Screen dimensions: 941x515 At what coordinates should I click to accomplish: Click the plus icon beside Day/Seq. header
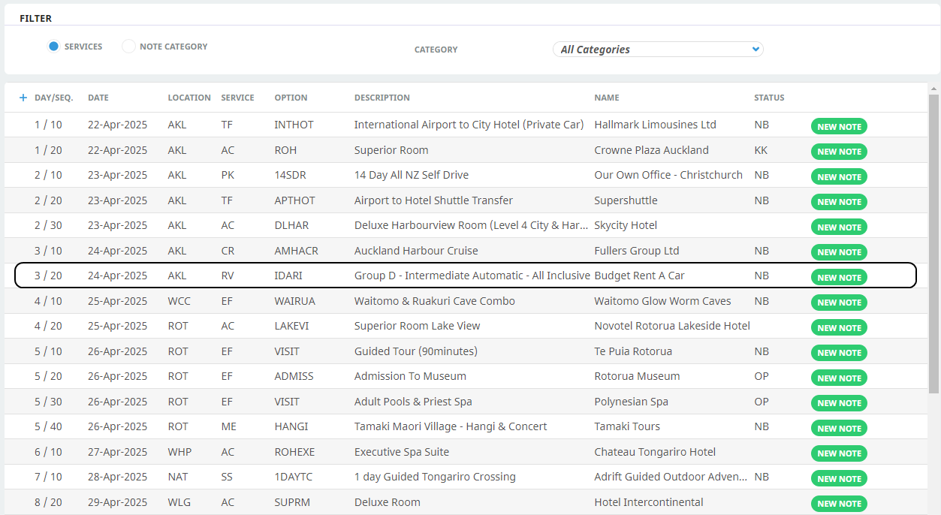(23, 98)
